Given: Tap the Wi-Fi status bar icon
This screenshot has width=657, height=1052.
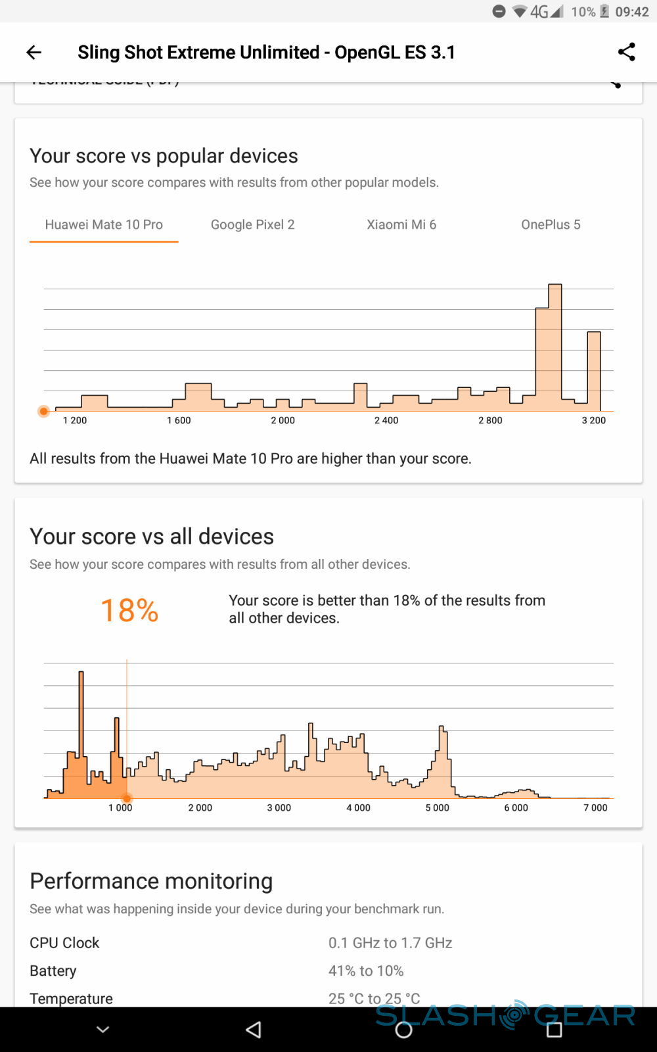Looking at the screenshot, I should click(520, 11).
